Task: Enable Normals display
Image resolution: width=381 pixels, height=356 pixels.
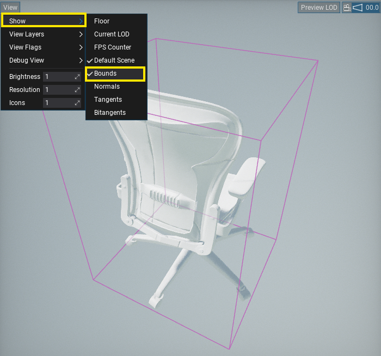Action: pyautogui.click(x=116, y=87)
